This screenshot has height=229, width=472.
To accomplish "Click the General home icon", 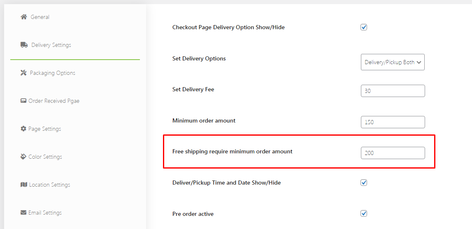I will click(24, 17).
